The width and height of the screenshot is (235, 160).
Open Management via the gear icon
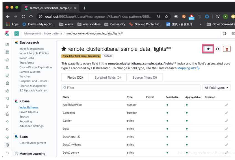click(x=7, y=145)
